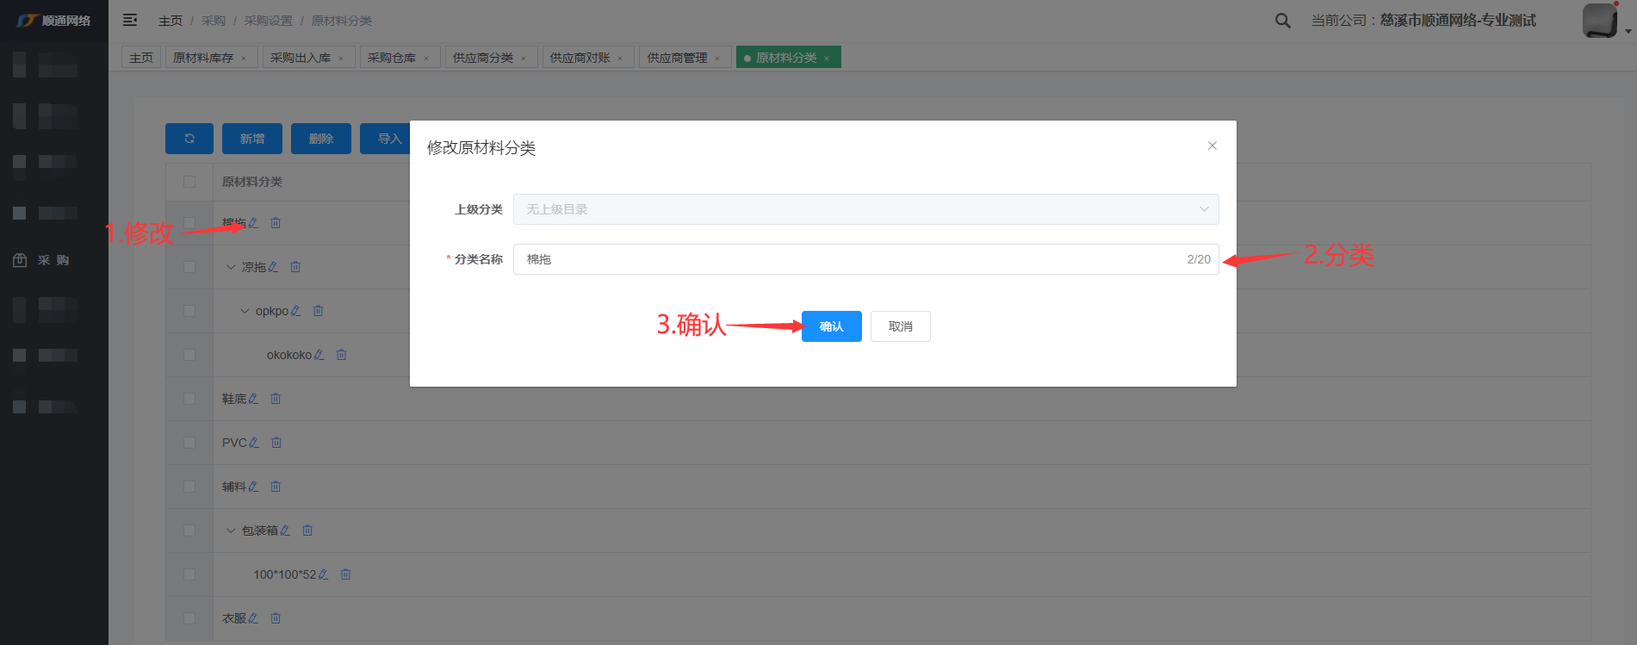Toggle the sidebar collapse hamburger icon
This screenshot has width=1637, height=645.
(130, 20)
